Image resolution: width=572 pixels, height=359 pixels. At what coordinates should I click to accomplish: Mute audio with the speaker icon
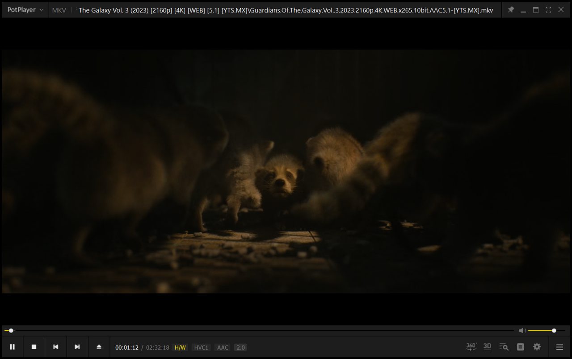[x=522, y=330]
